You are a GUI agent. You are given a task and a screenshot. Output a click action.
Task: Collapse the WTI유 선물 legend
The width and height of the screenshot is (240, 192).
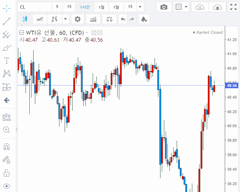click(x=21, y=33)
